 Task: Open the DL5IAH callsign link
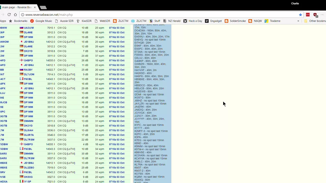tap(29, 130)
